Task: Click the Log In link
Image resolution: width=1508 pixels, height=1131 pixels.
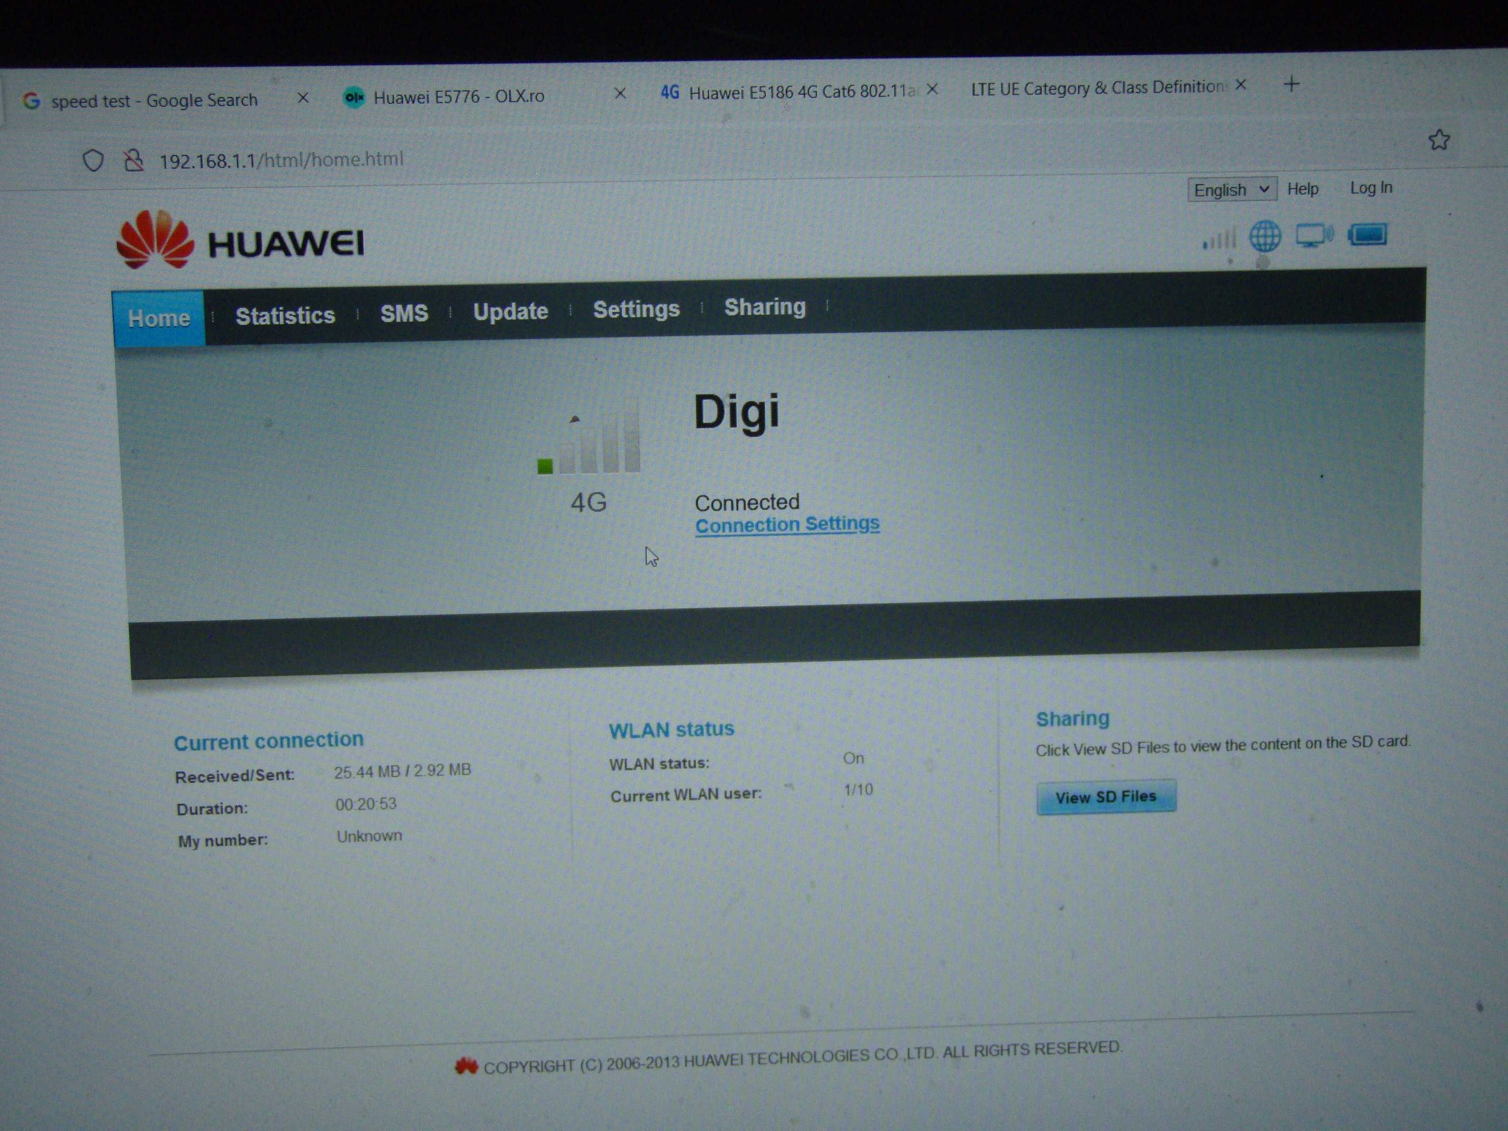Action: tap(1371, 188)
